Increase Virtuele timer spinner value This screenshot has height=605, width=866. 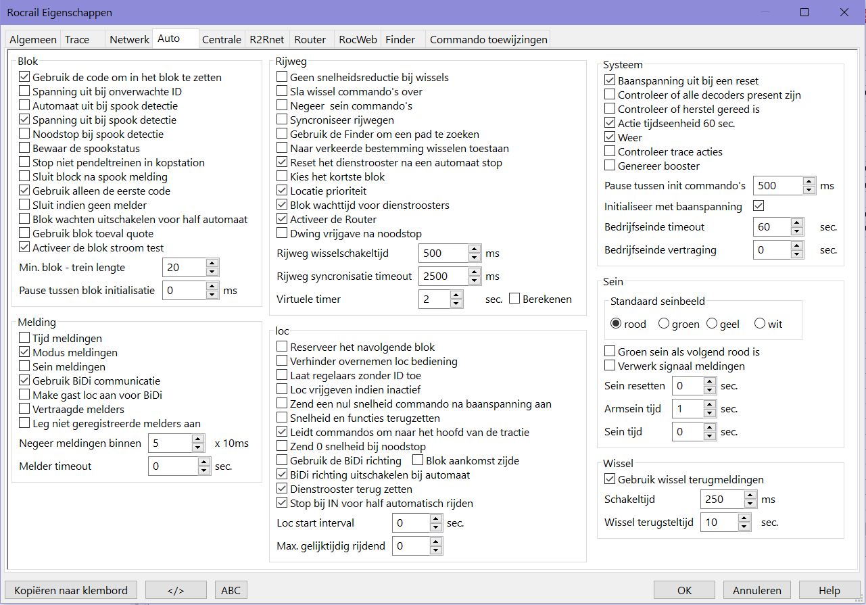pos(457,295)
